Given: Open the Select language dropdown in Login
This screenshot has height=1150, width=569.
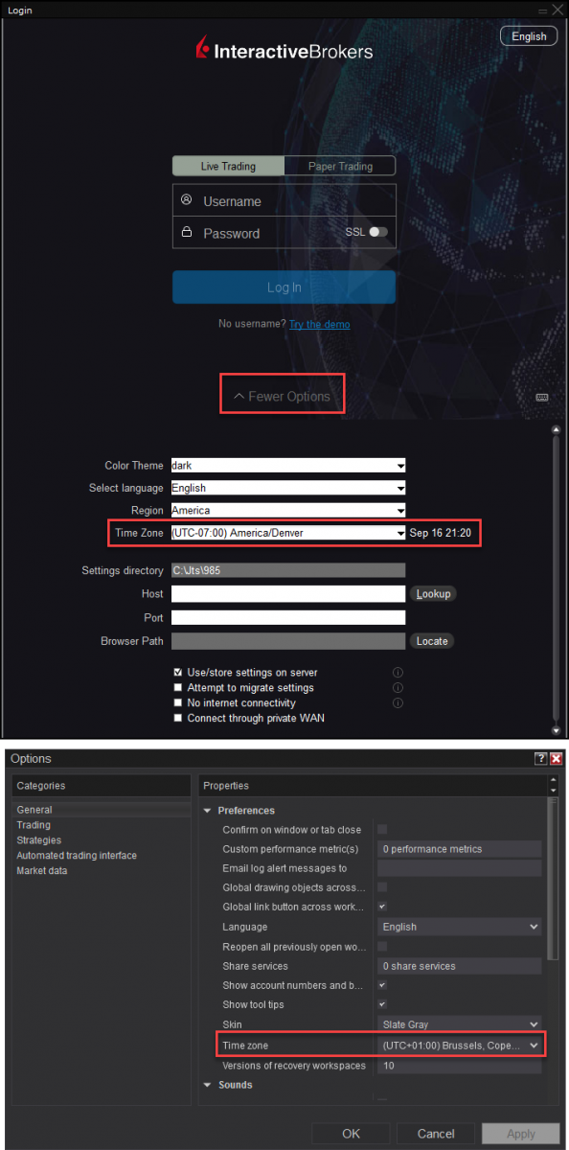Looking at the screenshot, I should 288,488.
